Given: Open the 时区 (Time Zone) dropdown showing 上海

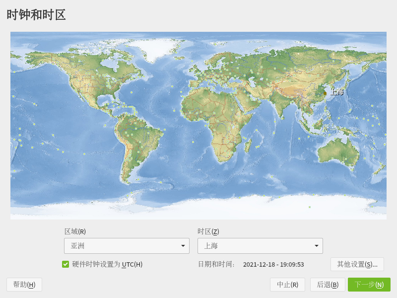Looking at the screenshot, I should (260, 245).
